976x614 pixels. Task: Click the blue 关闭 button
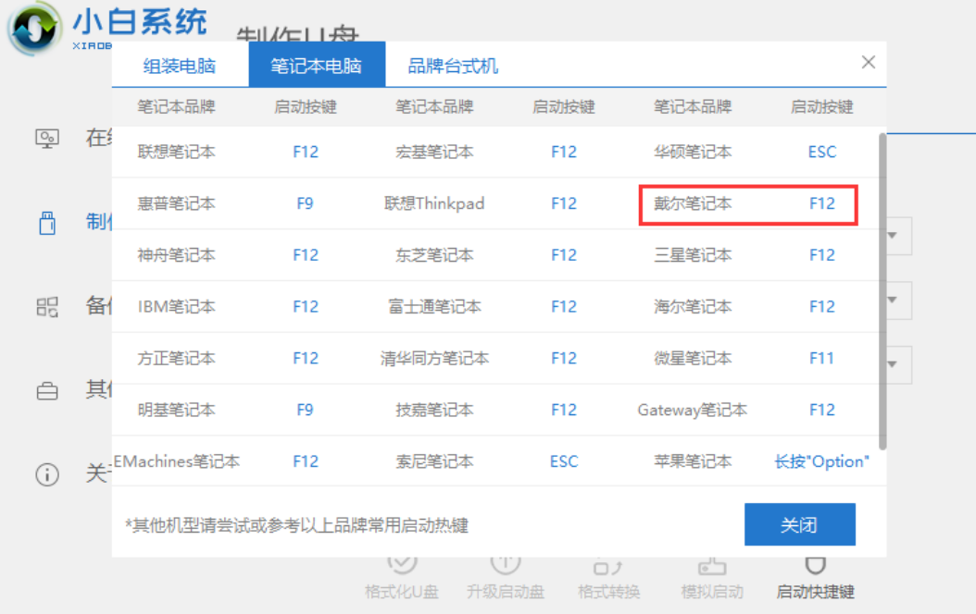800,524
